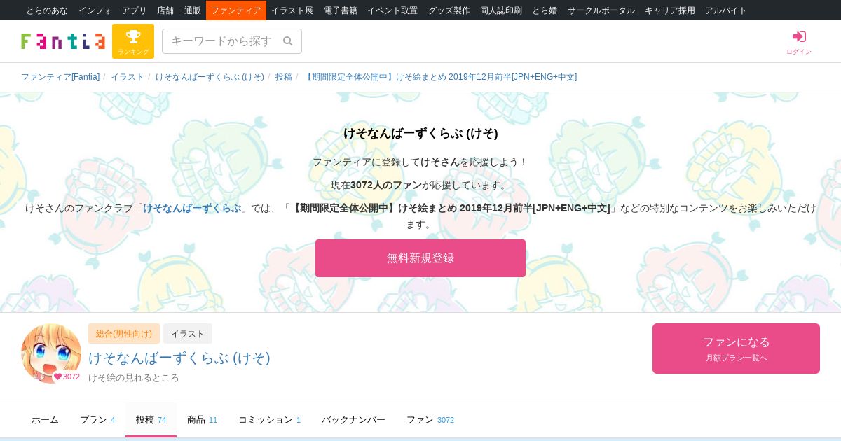841x441 pixels.
Task: Open とらのあな in top bar
Action: click(x=47, y=10)
